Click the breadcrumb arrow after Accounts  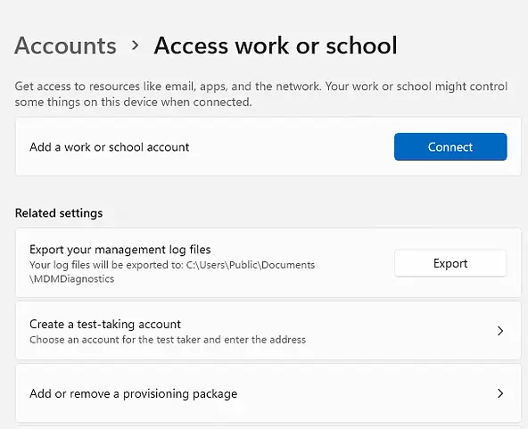coord(136,45)
